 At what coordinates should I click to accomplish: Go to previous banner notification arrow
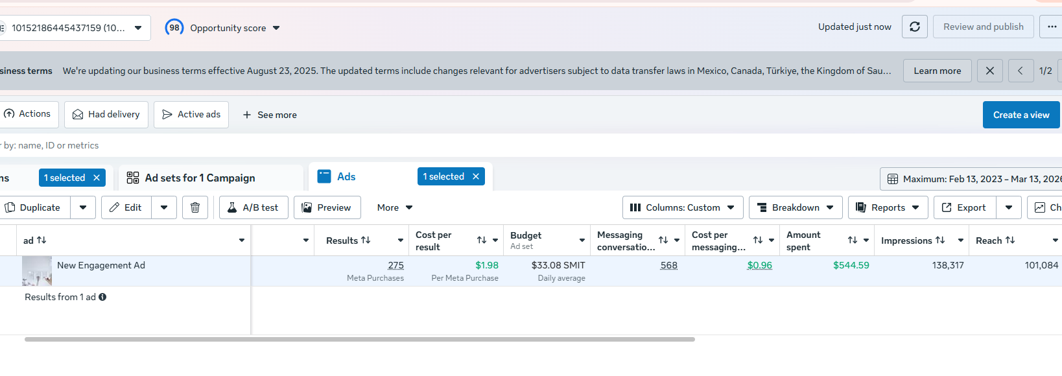(1021, 71)
